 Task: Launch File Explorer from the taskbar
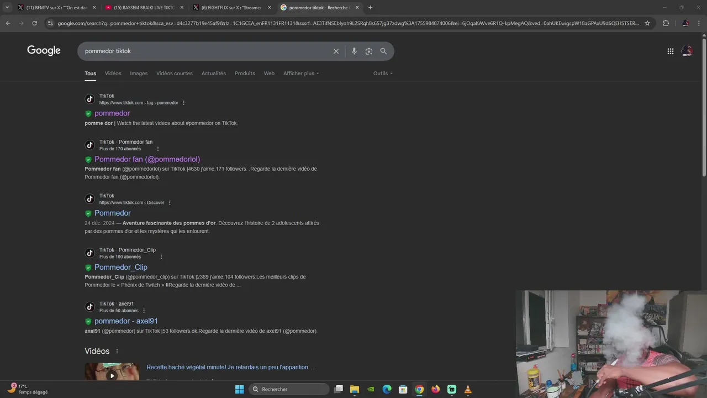(x=355, y=389)
